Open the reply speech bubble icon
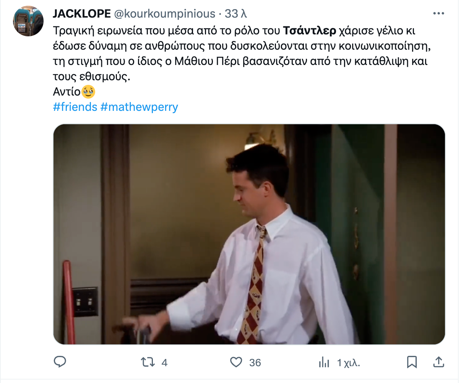This screenshot has height=383, width=461. pyautogui.click(x=60, y=362)
